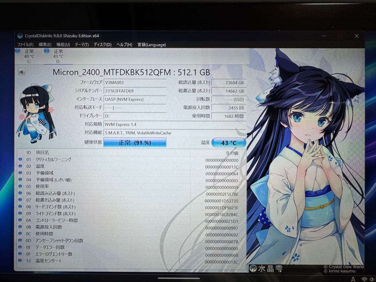Click the total host writes 14662 GB field
This screenshot has width=376, height=282.
click(229, 91)
